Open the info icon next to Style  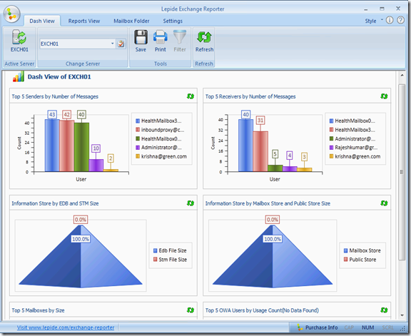pos(390,20)
